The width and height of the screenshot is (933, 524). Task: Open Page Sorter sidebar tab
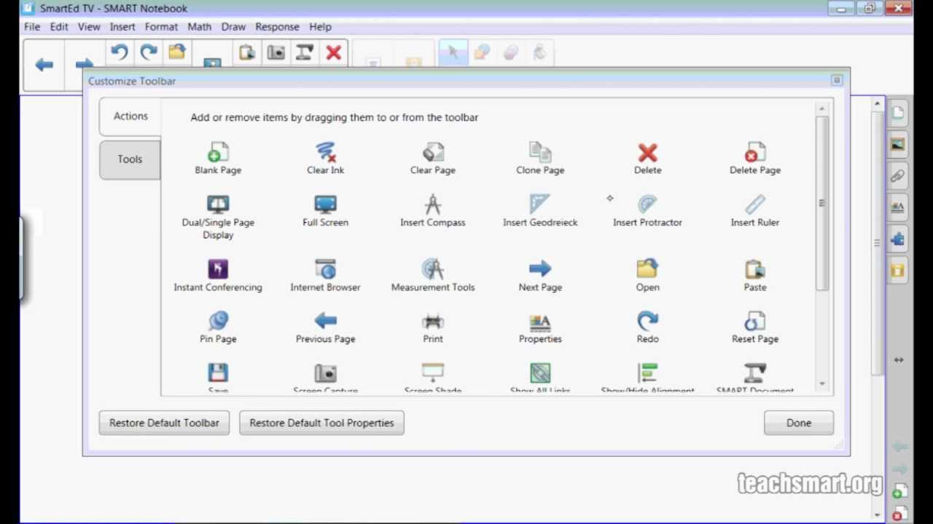(897, 113)
